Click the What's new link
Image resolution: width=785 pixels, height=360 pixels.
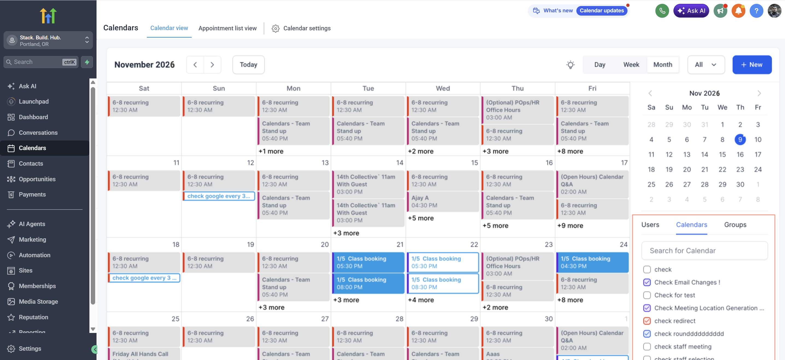click(x=558, y=11)
